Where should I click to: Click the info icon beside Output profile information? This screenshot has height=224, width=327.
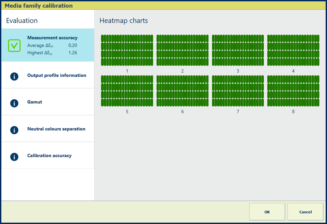point(14,76)
